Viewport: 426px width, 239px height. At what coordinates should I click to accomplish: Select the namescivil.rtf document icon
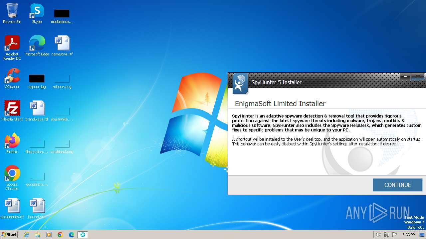pos(62,46)
